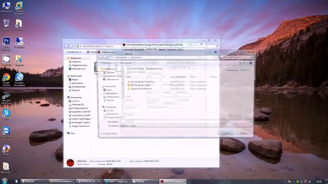Launch Skype from the desktop
Image resolution: width=328 pixels, height=184 pixels.
[6, 114]
